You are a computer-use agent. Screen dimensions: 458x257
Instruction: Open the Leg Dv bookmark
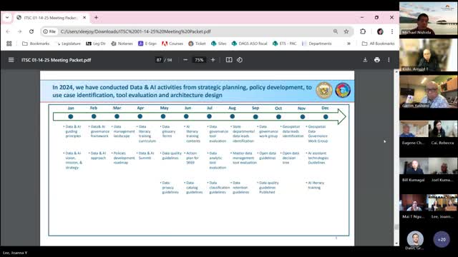tap(96, 44)
